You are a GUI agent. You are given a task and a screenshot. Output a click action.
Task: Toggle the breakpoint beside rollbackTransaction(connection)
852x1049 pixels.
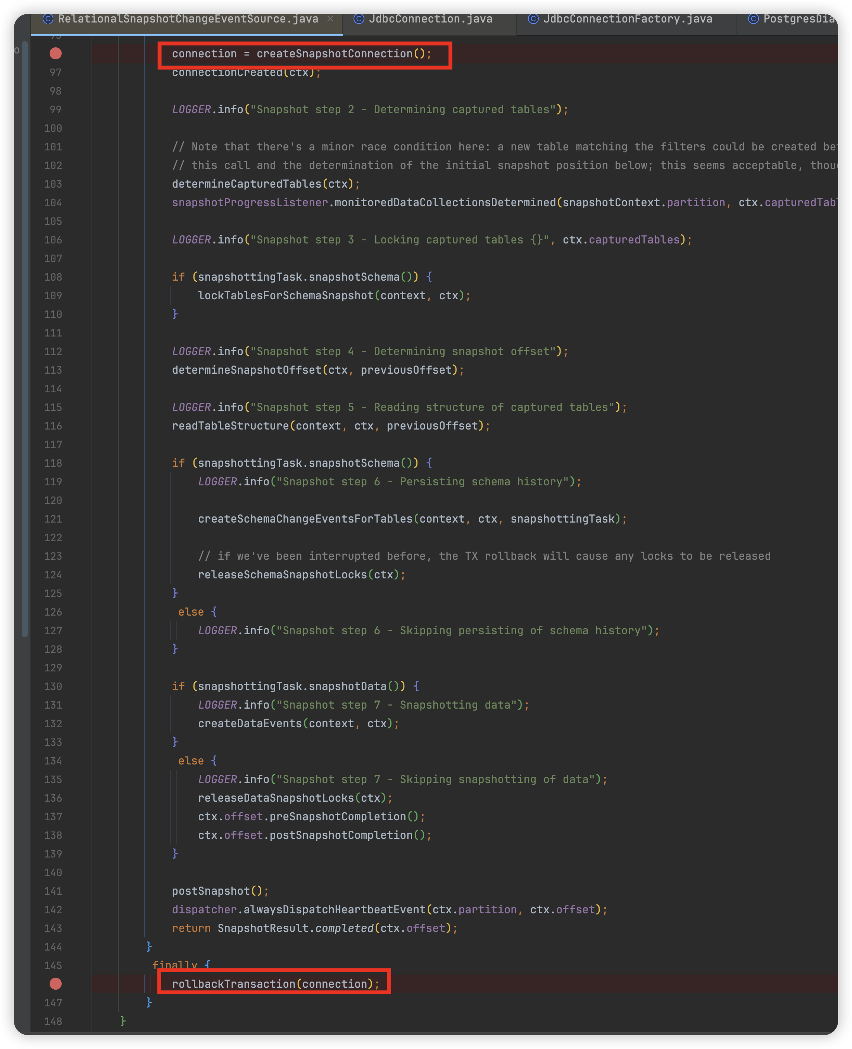[x=55, y=984]
